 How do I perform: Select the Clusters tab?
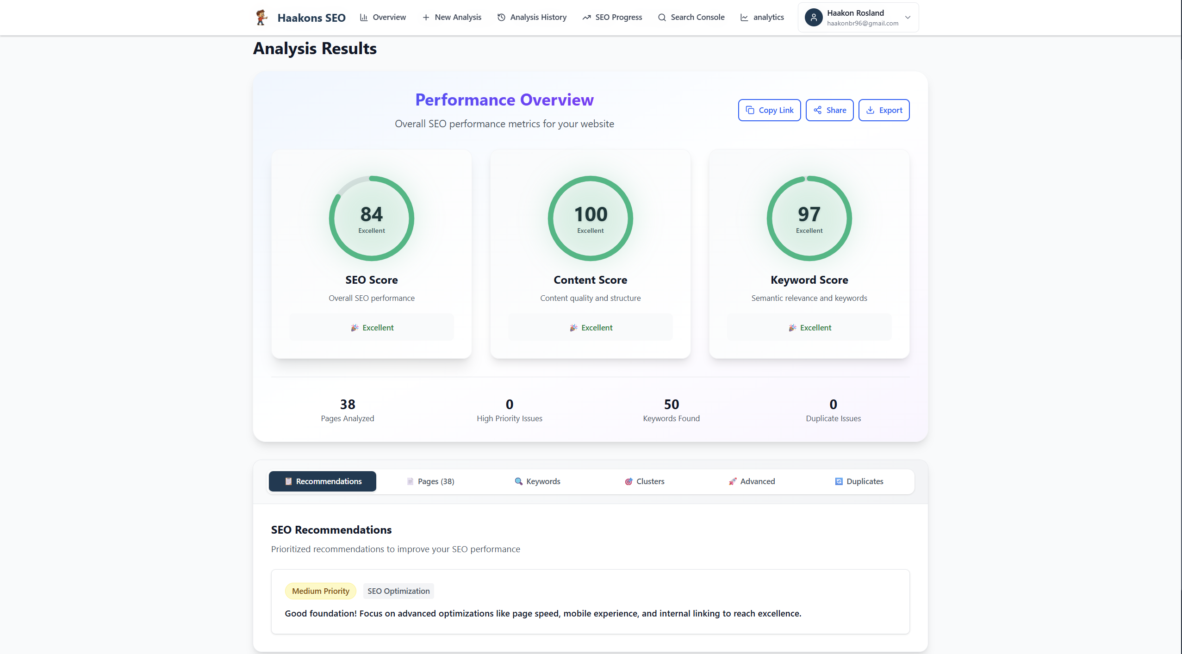(644, 481)
